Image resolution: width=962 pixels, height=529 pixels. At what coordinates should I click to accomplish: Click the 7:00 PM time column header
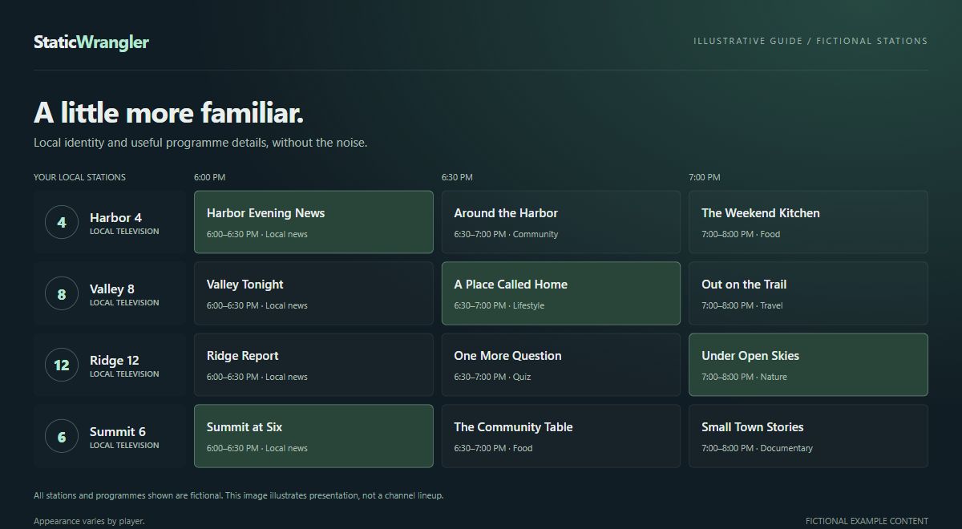tap(705, 177)
